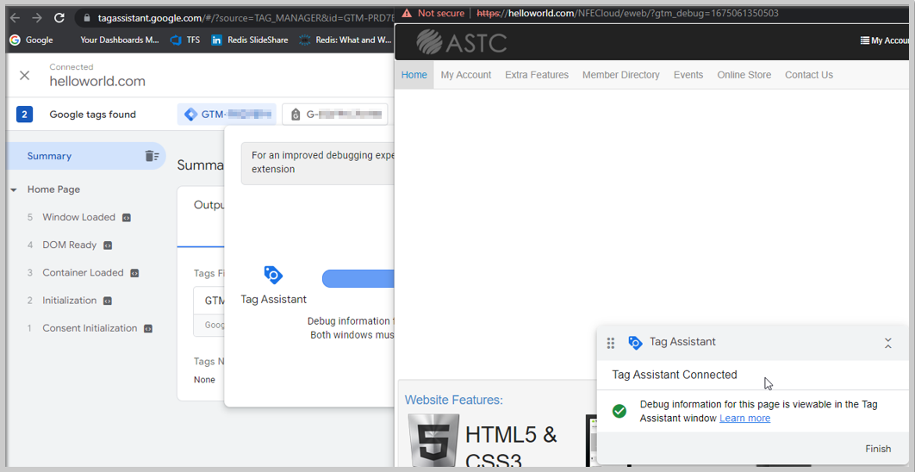Click the helloworld.com address bar URL
Screen dimensions: 915x472
coord(627,13)
